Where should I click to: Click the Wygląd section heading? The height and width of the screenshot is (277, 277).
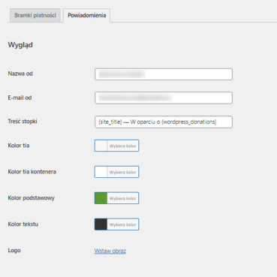tap(20, 45)
